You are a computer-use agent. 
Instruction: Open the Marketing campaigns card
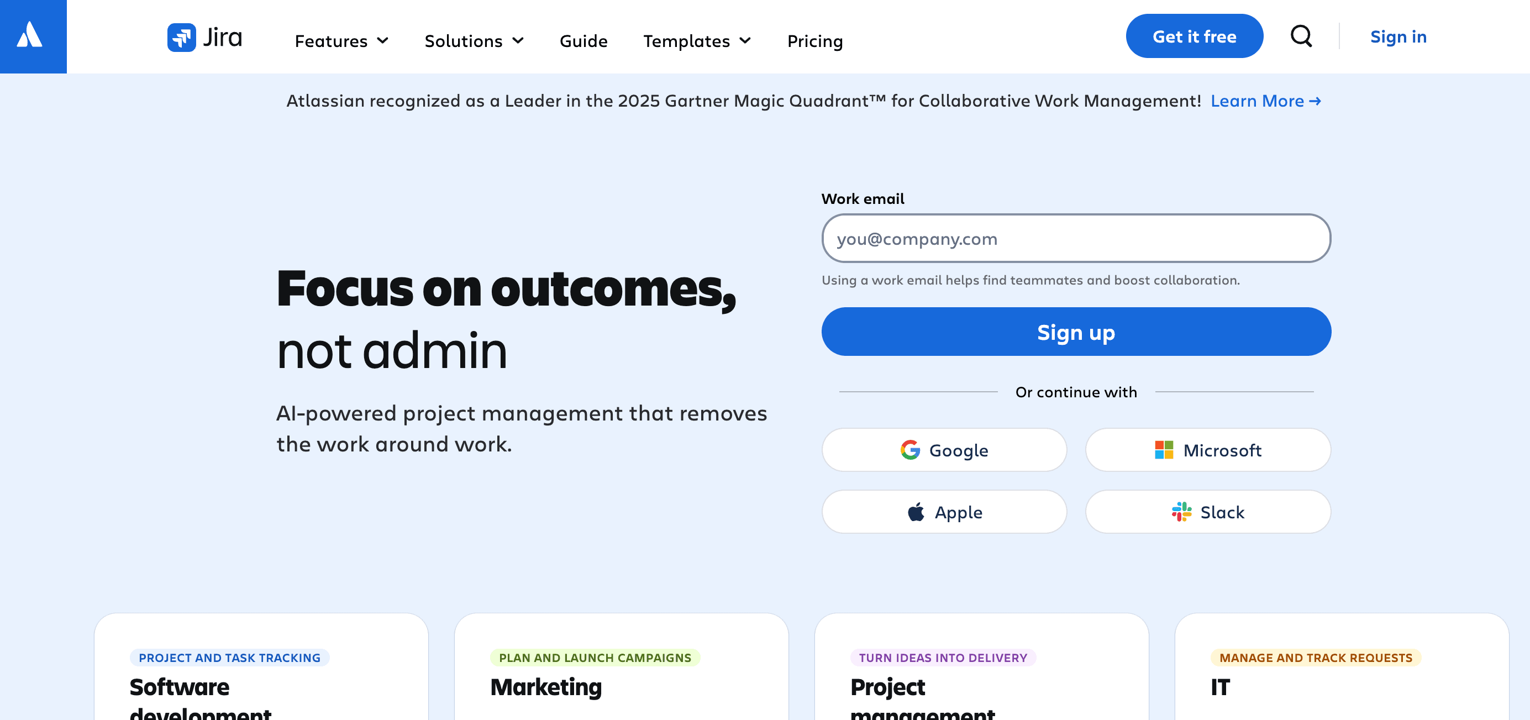pos(621,677)
